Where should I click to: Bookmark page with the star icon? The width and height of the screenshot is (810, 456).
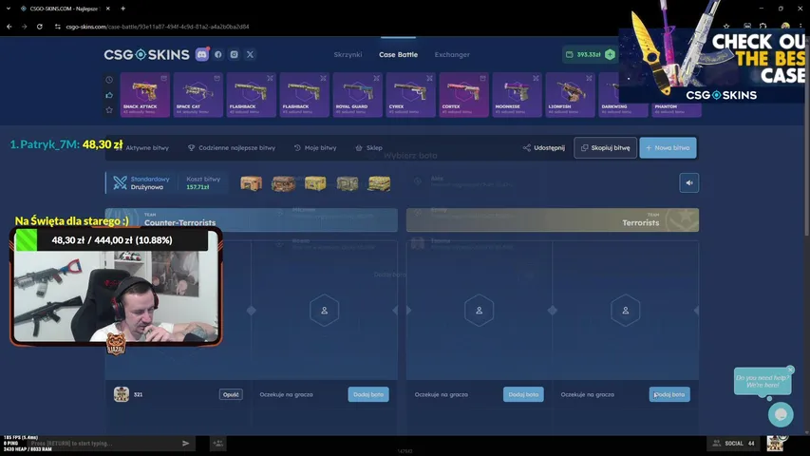[726, 26]
